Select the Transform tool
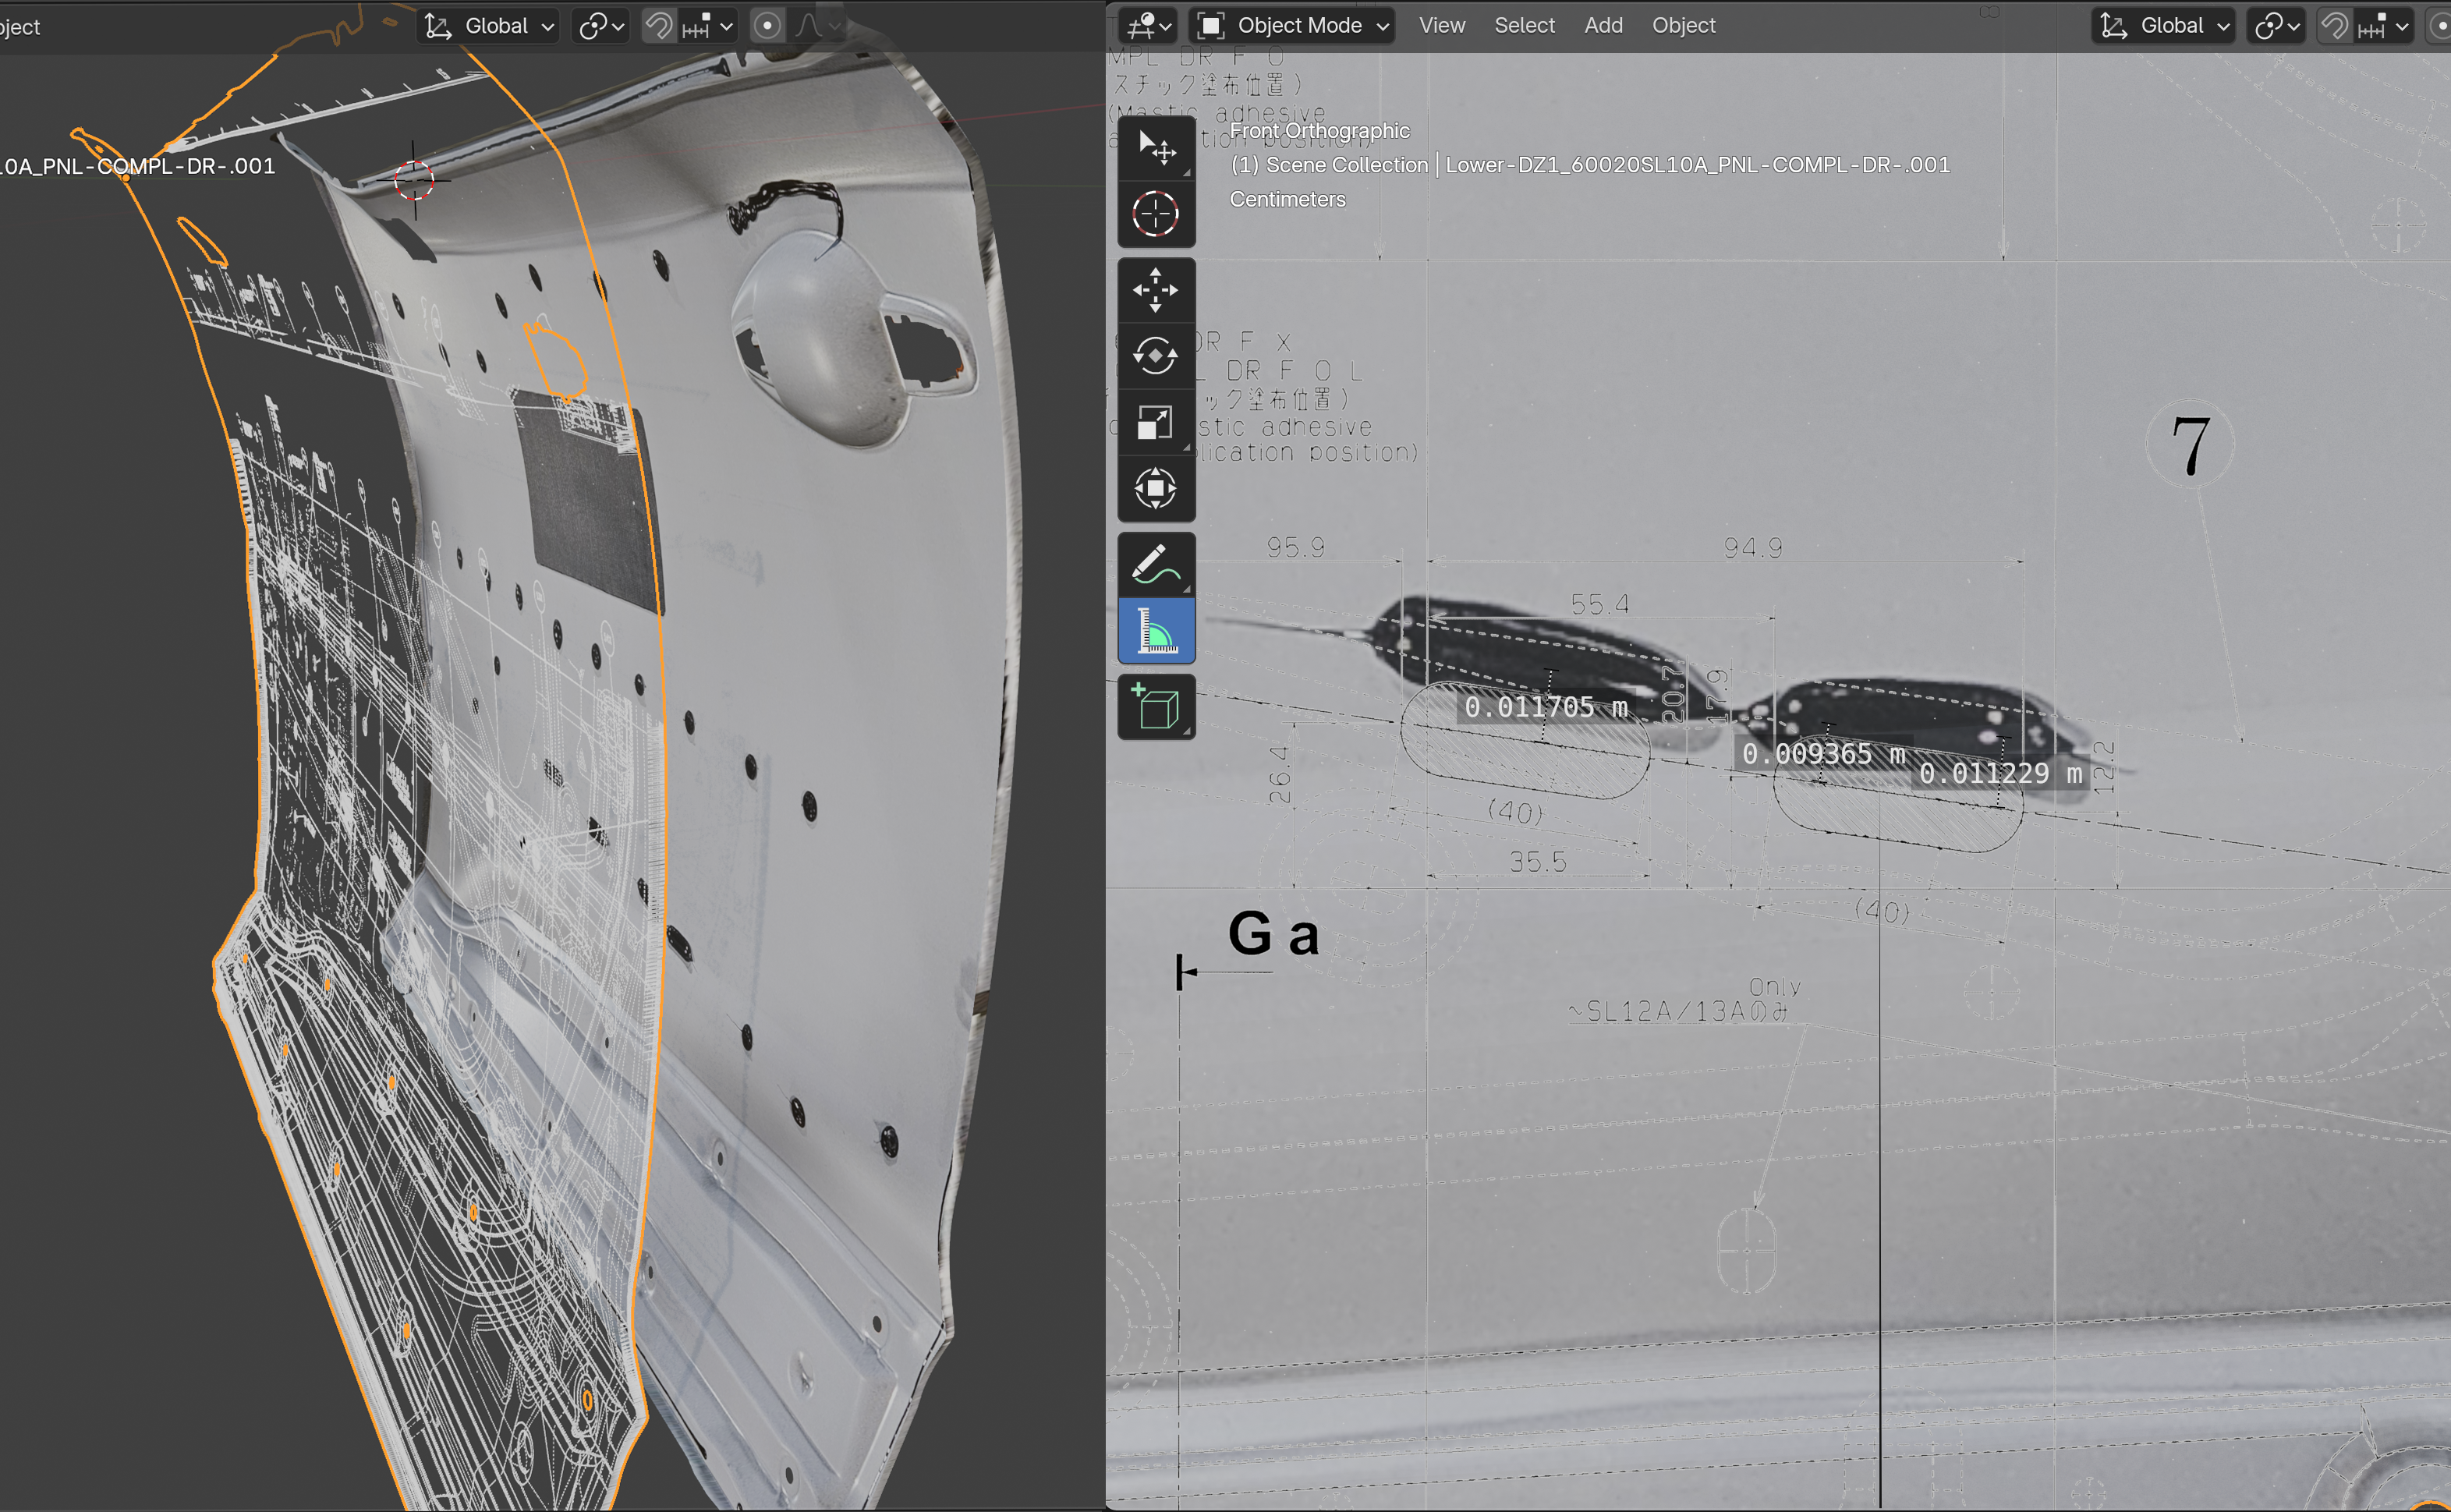 pyautogui.click(x=1155, y=488)
